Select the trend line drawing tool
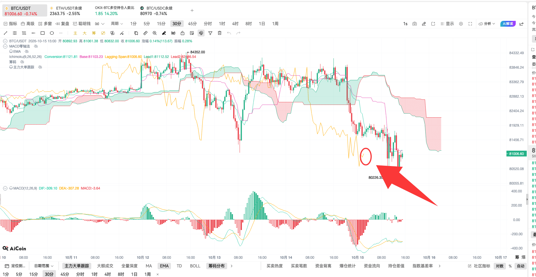Viewport: 536px width, 277px height. coord(6,33)
